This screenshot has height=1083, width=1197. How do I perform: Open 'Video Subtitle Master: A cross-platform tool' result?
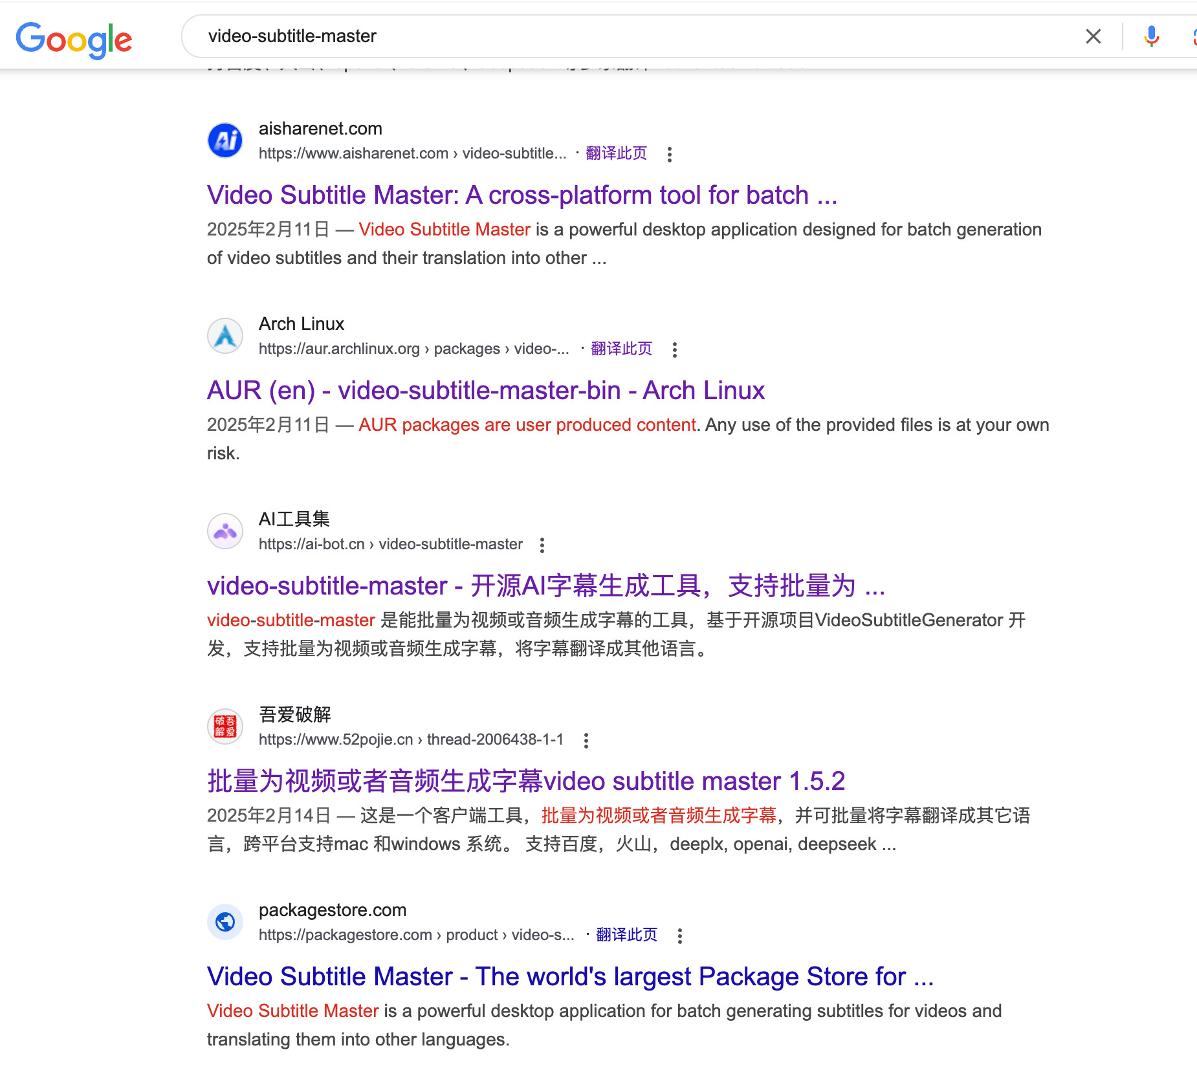coord(522,195)
